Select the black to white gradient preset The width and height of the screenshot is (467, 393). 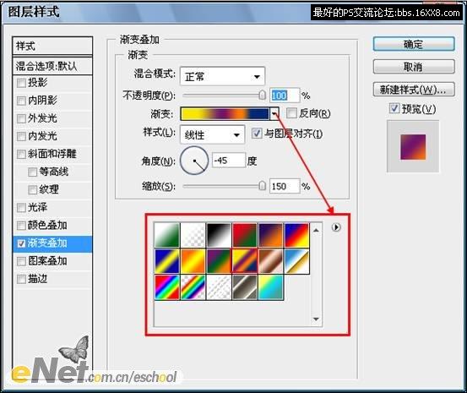(x=219, y=235)
